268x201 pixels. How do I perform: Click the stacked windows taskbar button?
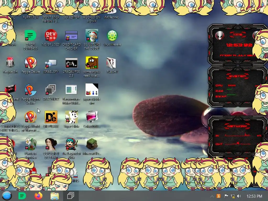71,196
